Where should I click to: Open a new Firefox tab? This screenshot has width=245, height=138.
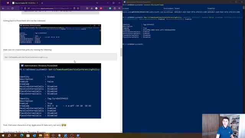coord(42,3)
